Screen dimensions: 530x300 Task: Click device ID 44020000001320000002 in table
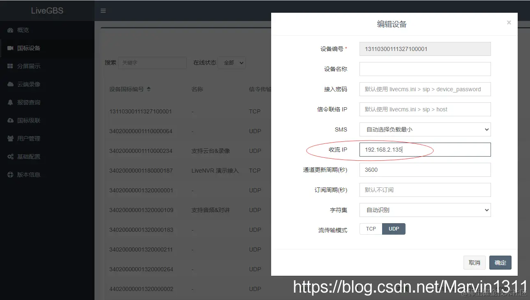pyautogui.click(x=141, y=289)
